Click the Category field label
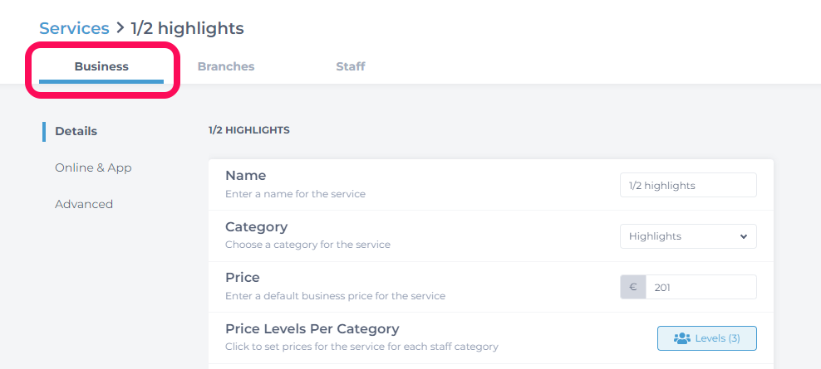This screenshot has width=821, height=369. 257,227
